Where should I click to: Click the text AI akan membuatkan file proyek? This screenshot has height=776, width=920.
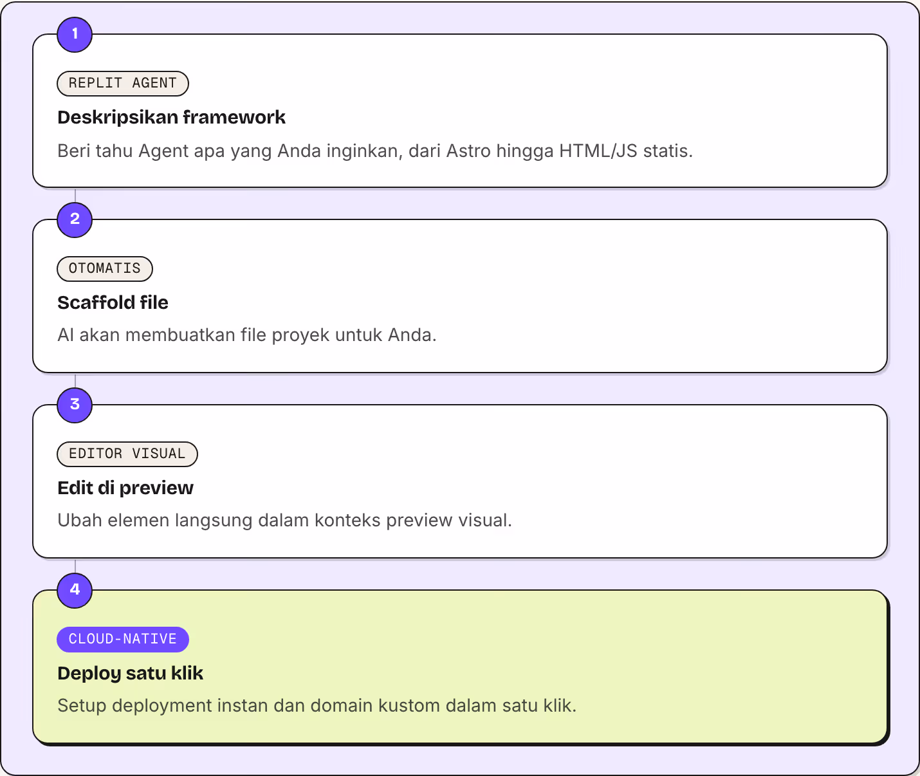click(x=247, y=335)
